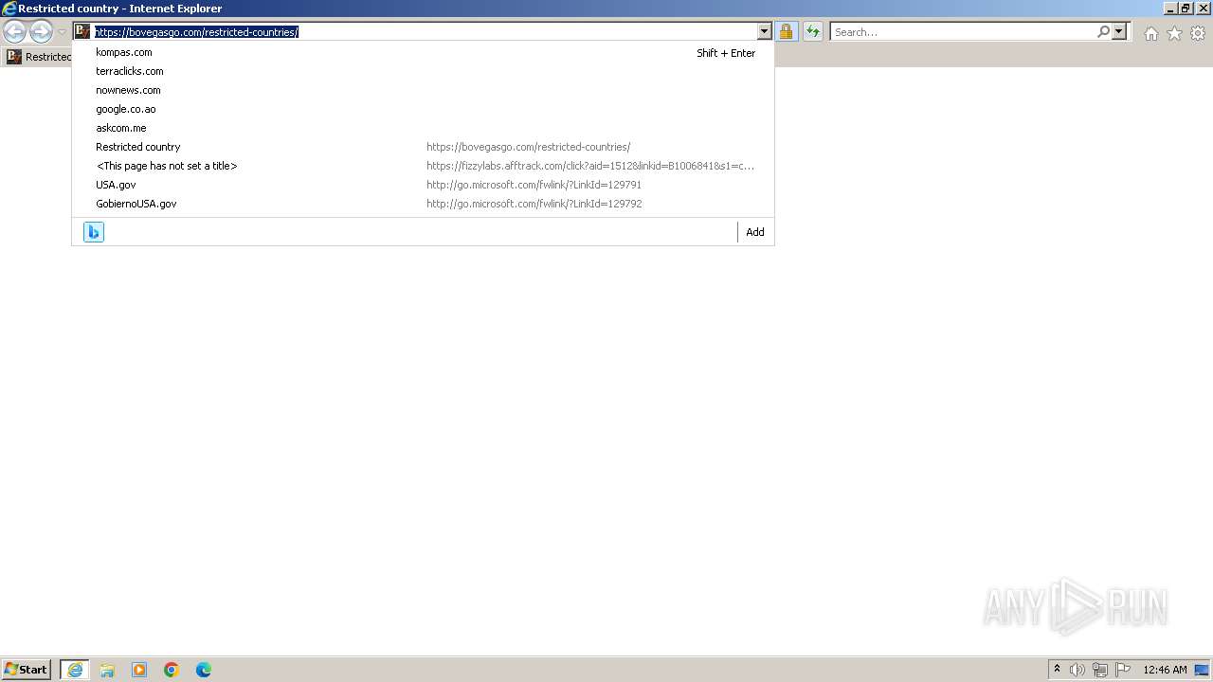Select GobiernoUSA.gov favorites entry

pyautogui.click(x=423, y=204)
